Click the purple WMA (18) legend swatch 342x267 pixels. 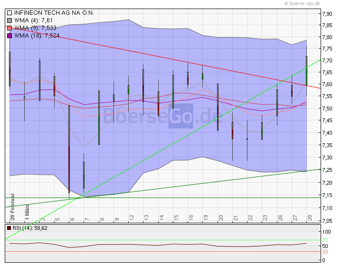(x=9, y=36)
